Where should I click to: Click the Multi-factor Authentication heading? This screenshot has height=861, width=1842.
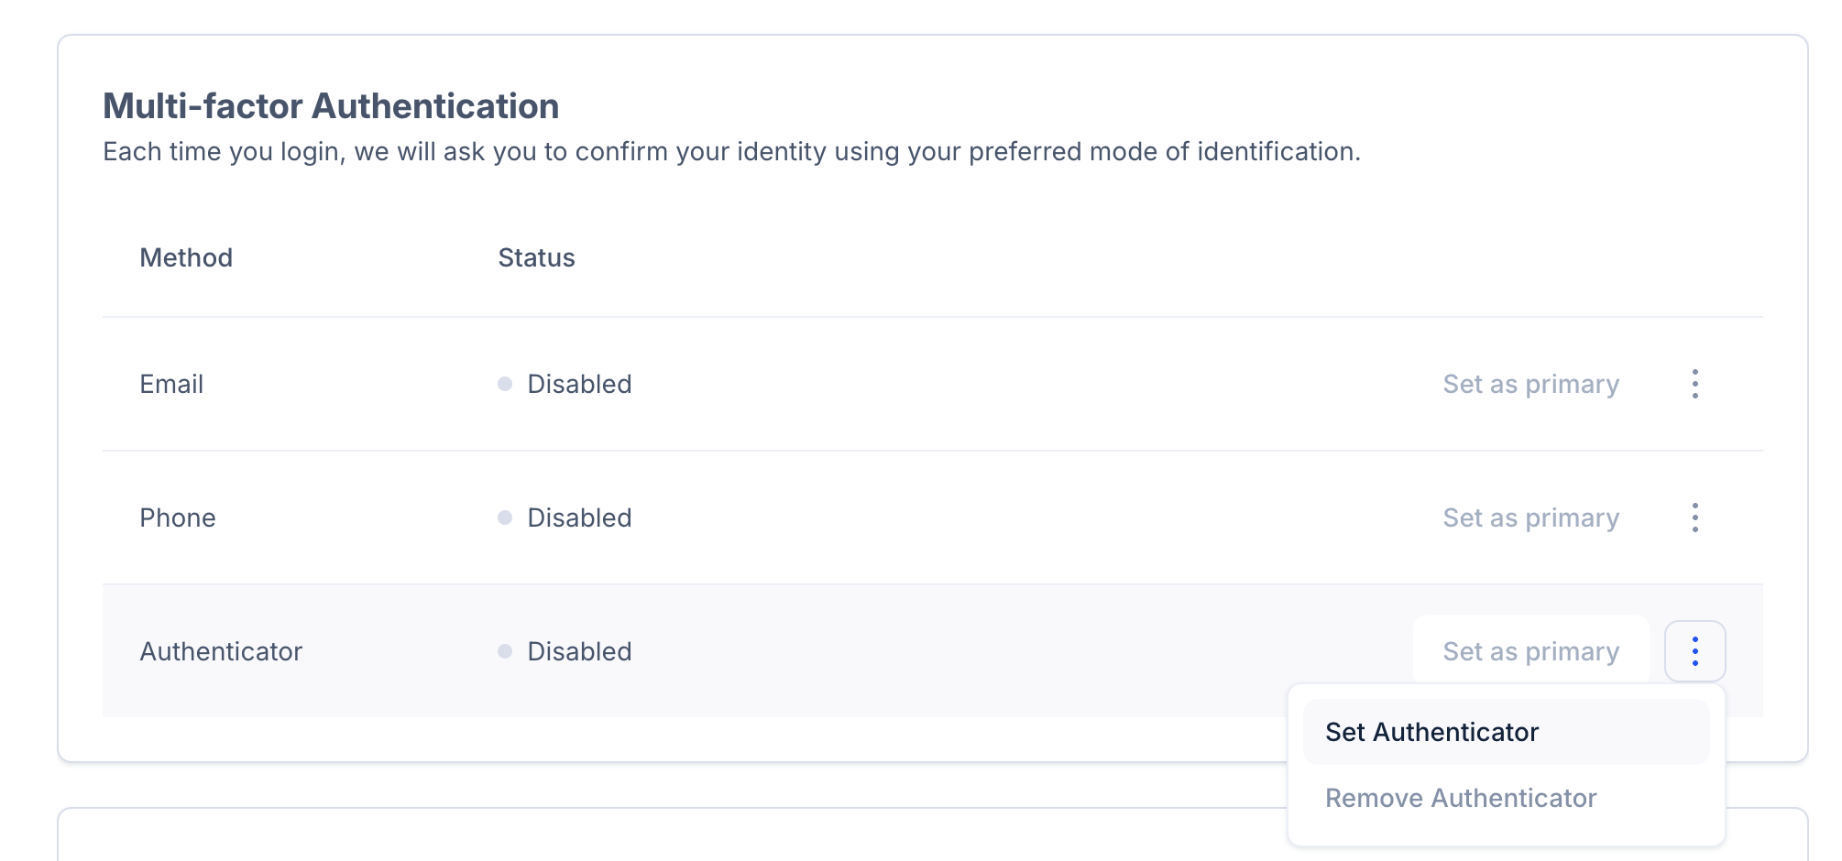[x=331, y=106]
